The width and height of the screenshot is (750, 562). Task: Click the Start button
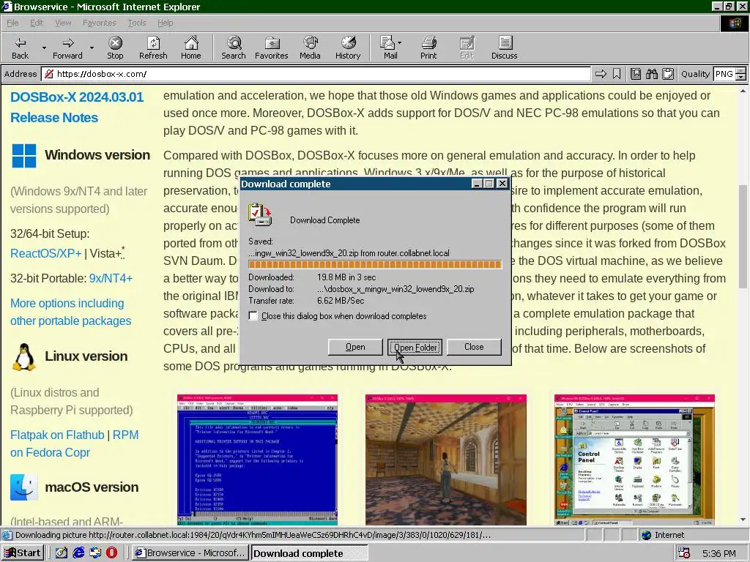(x=23, y=553)
